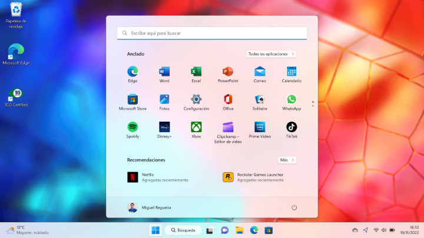Screen dimensions: 424x238
Task: Open clock and date 16:32 panel
Action: pyautogui.click(x=409, y=230)
